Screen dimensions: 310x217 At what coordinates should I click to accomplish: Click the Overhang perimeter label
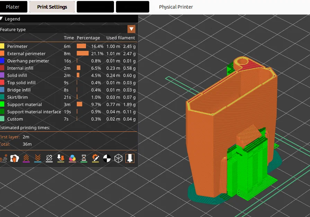click(x=28, y=61)
